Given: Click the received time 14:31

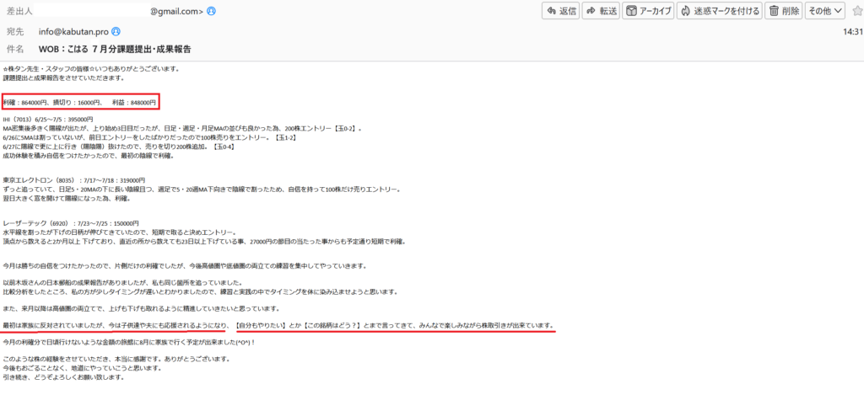Looking at the screenshot, I should coord(852,31).
